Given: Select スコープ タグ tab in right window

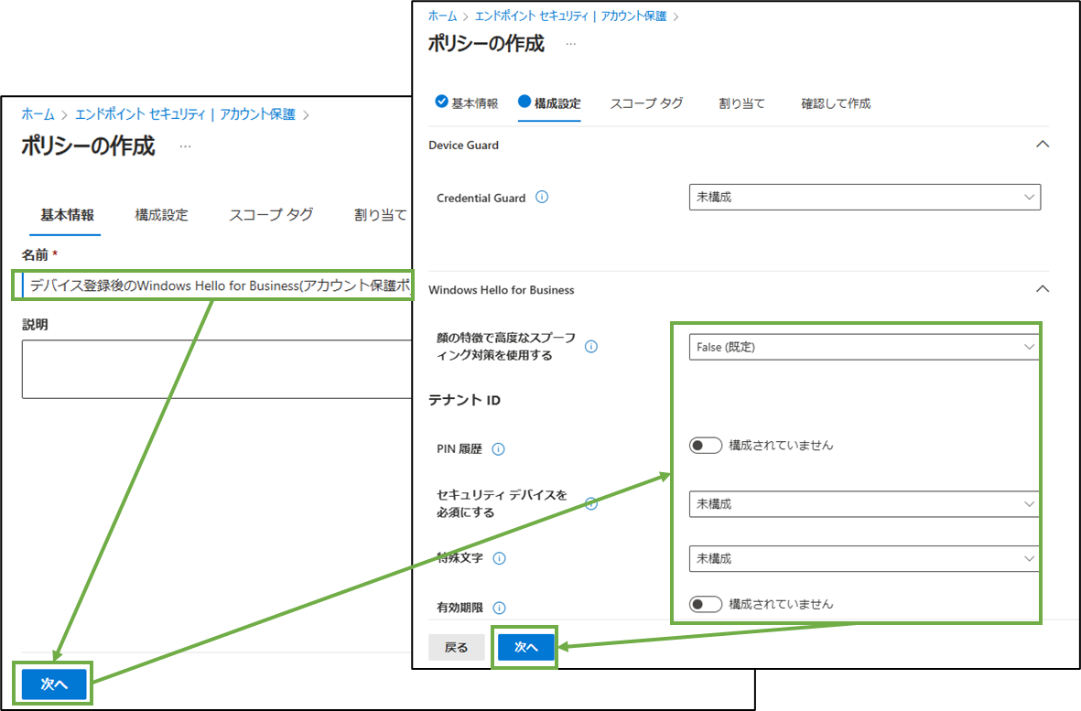Looking at the screenshot, I should tap(646, 103).
